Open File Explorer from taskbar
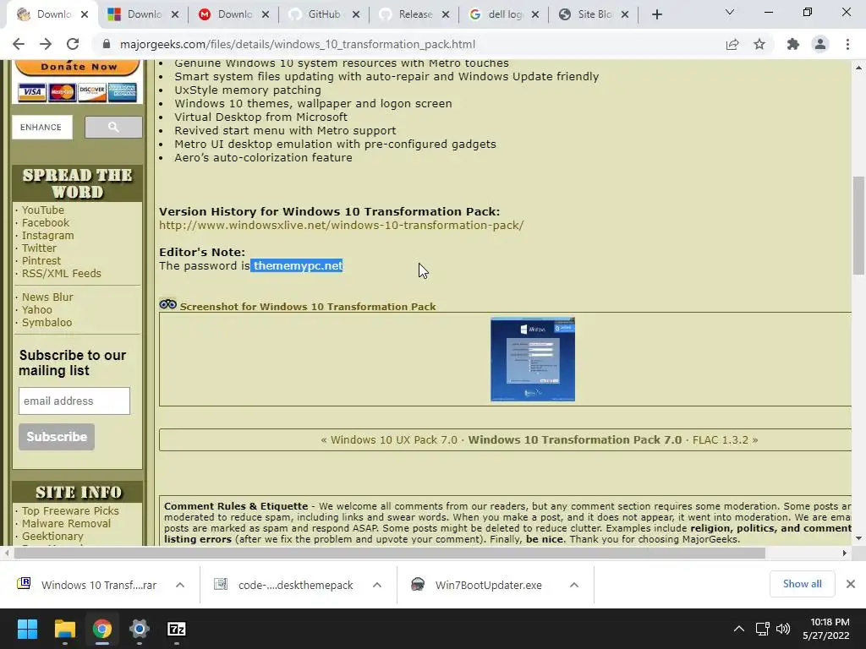Image resolution: width=866 pixels, height=649 pixels. pos(64,629)
